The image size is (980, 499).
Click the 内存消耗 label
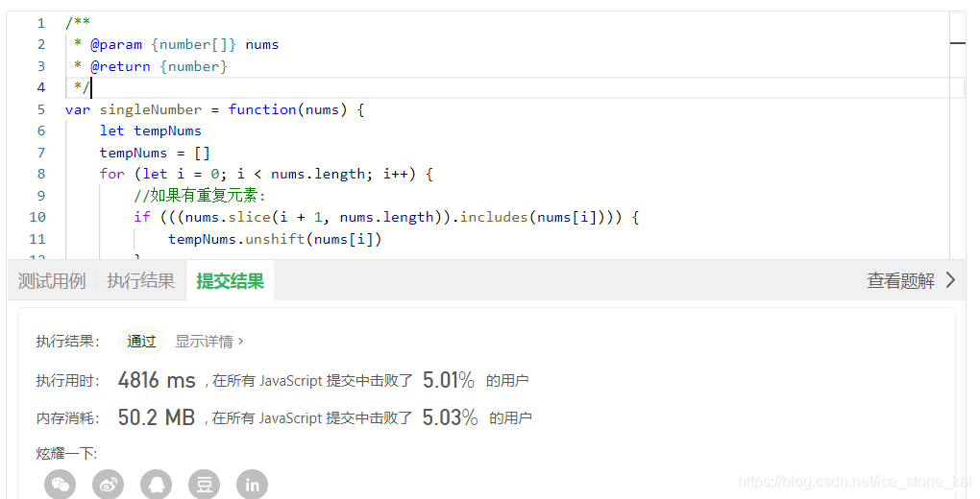67,417
